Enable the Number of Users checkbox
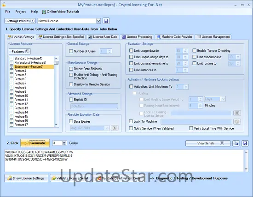The height and width of the screenshot is (197, 253). point(71,51)
